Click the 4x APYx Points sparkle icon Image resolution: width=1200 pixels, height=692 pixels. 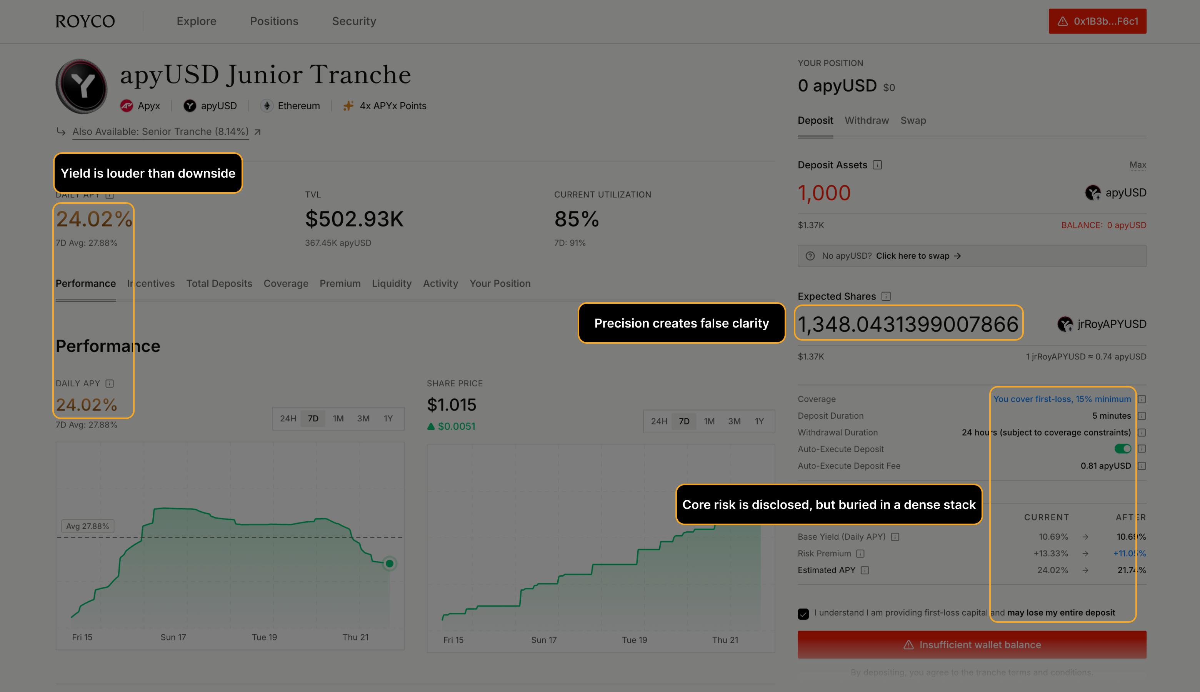coord(348,105)
